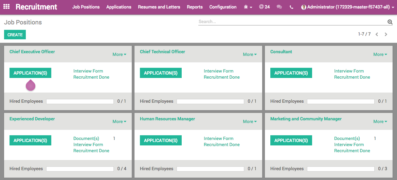Open Application(s) for Consultant
The width and height of the screenshot is (397, 180).
[291, 73]
